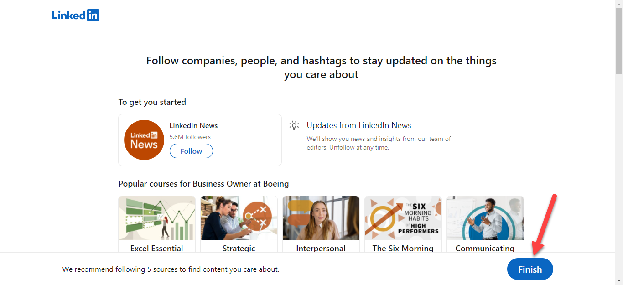Click the scrollbar up arrow
623x285 pixels.
[619, 4]
